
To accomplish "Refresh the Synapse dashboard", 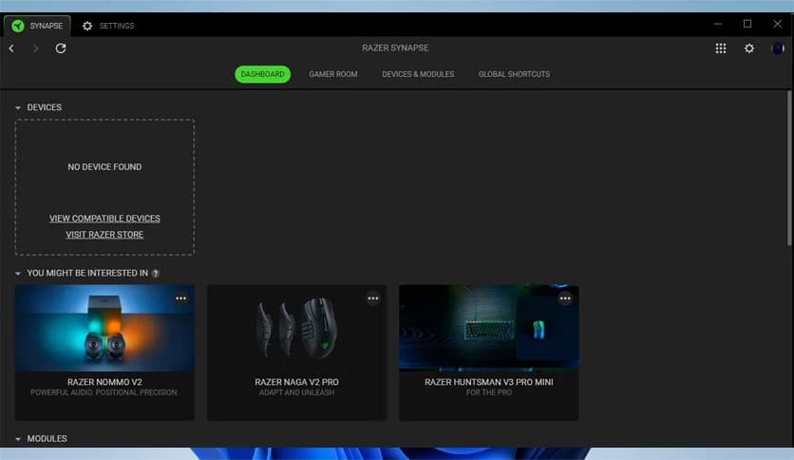I will [60, 48].
